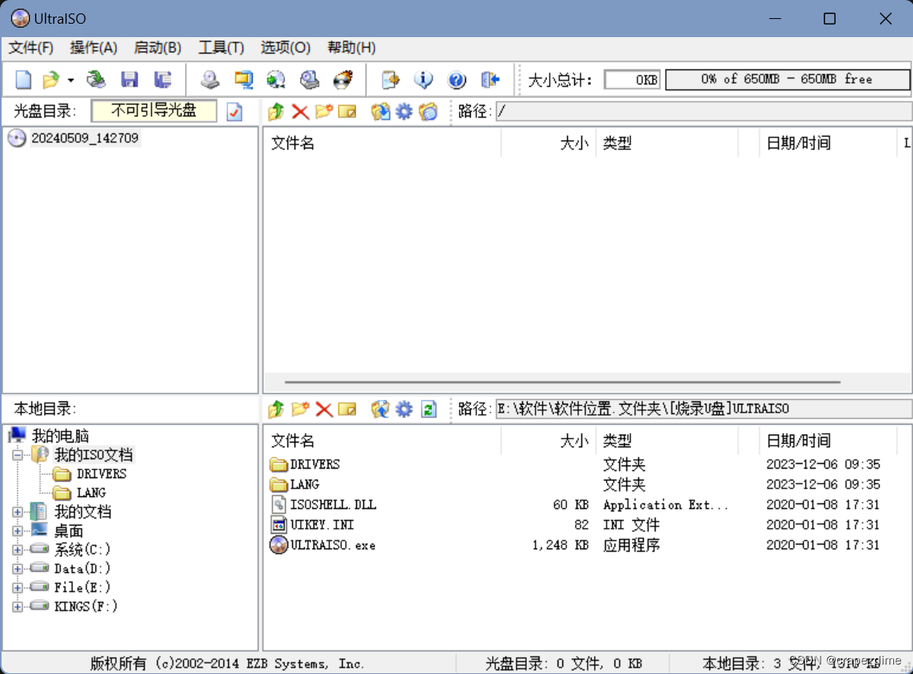This screenshot has width=913, height=674.
Task: Expand the 桌面 tree node
Action: point(17,531)
